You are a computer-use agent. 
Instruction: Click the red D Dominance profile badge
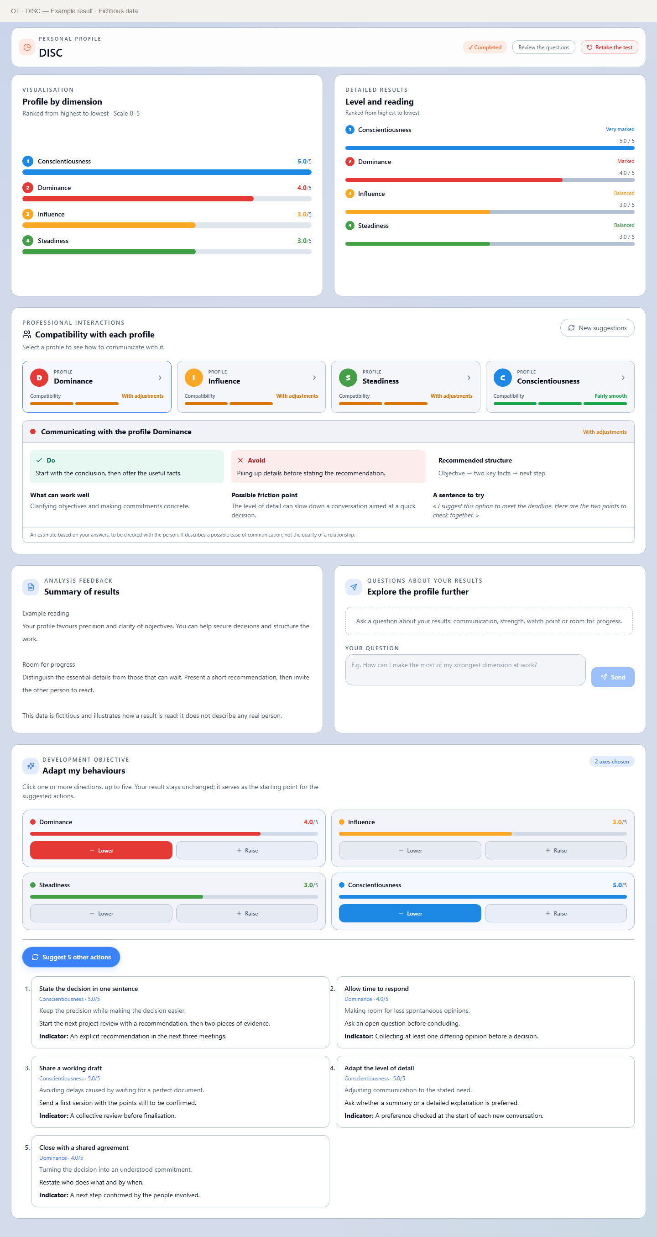pyautogui.click(x=39, y=378)
